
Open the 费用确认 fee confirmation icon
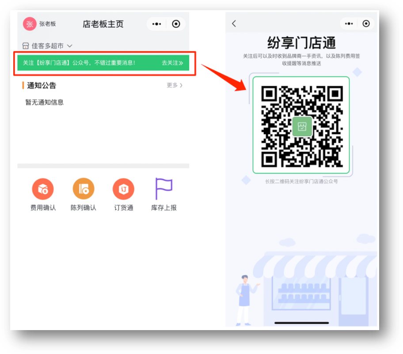43,189
